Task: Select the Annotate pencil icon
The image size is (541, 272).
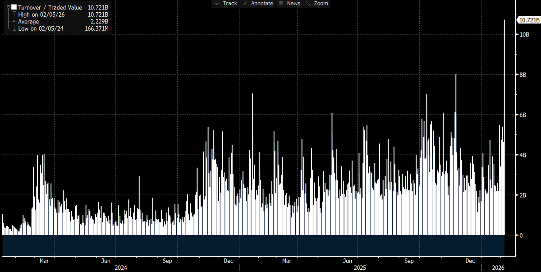Action: click(246, 4)
